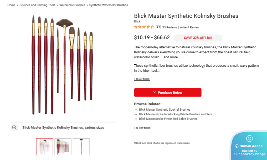This screenshot has width=267, height=160.
Task: Open the Blick brand link
Action: (x=137, y=22)
